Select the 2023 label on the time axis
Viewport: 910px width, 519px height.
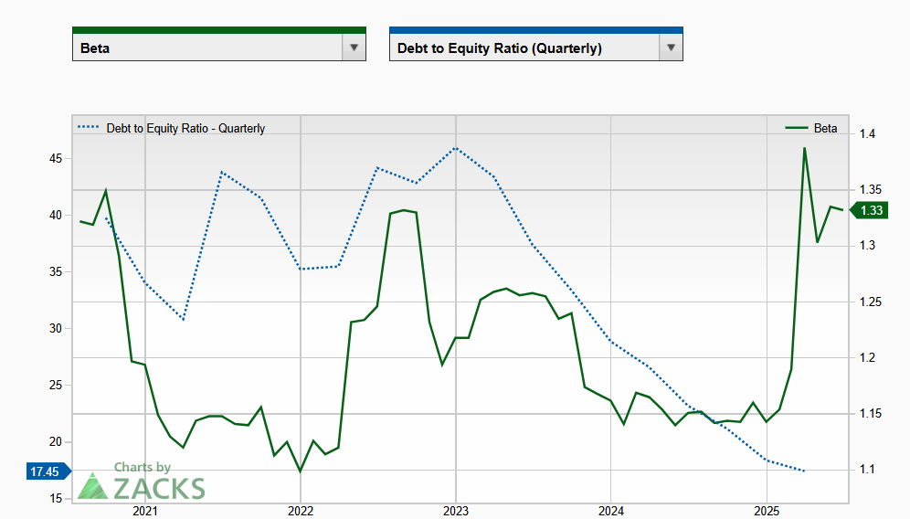tap(456, 511)
